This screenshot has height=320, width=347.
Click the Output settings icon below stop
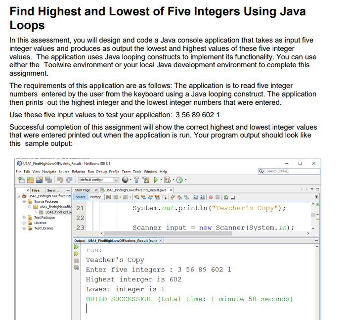[76, 268]
